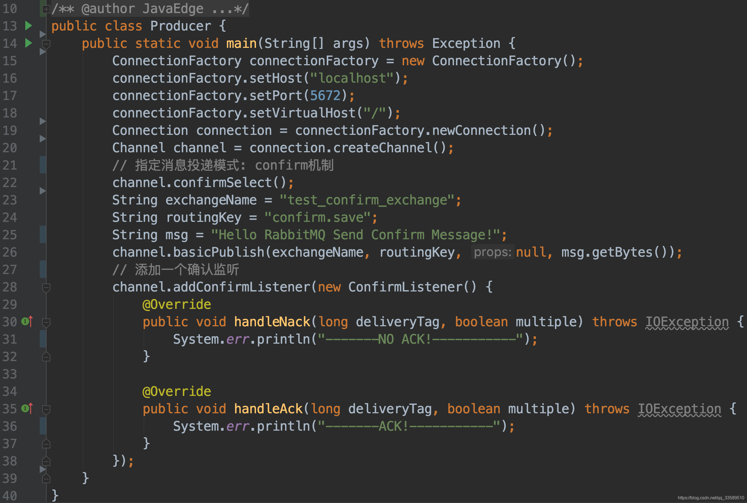The width and height of the screenshot is (747, 503).
Task: Expand the collapsed @author JavaEdge comment
Action: [x=46, y=9]
